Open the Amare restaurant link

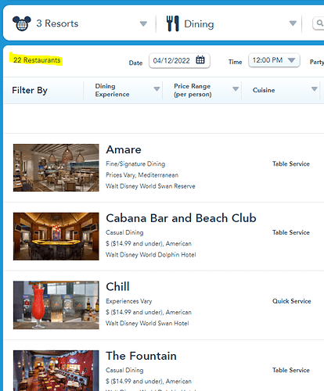124,149
